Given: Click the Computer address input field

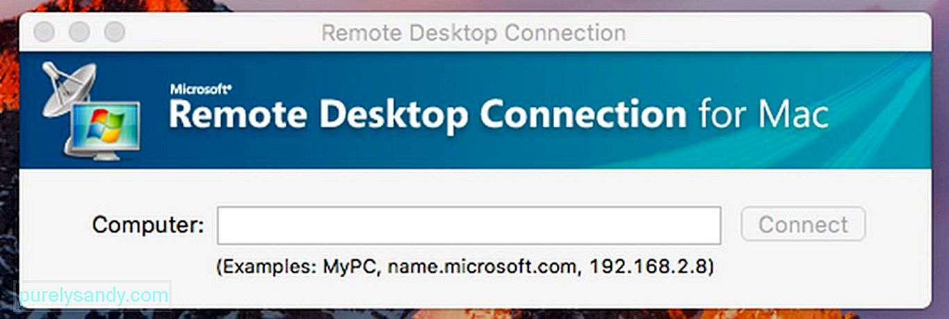Looking at the screenshot, I should 469,225.
